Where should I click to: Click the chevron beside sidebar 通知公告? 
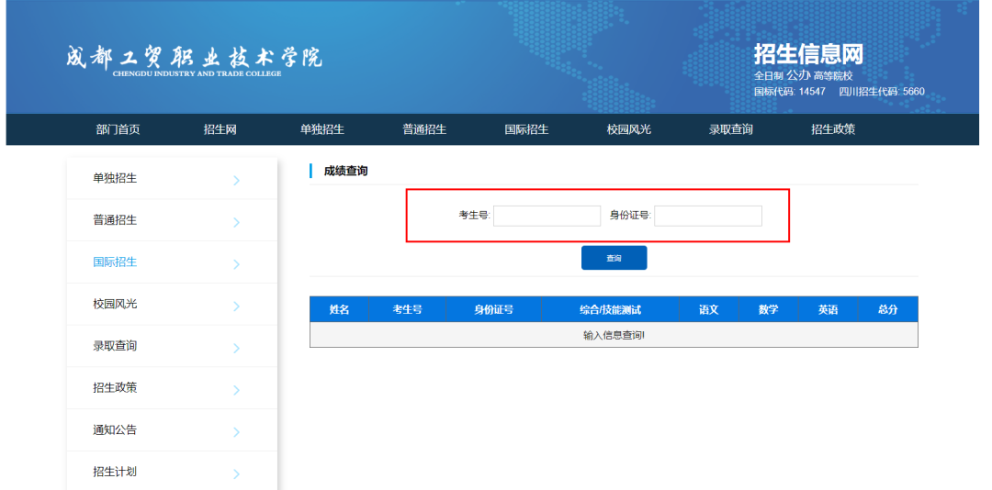click(x=237, y=432)
